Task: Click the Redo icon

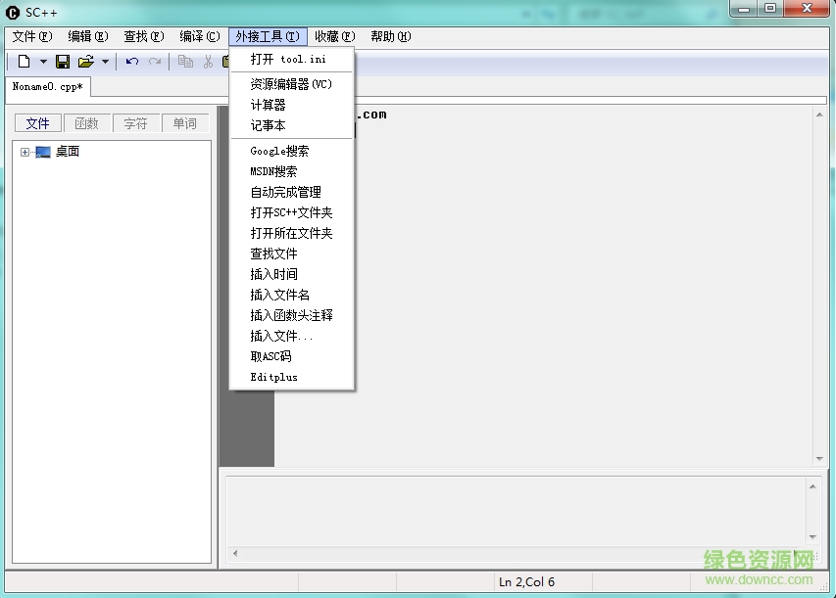Action: tap(156, 61)
